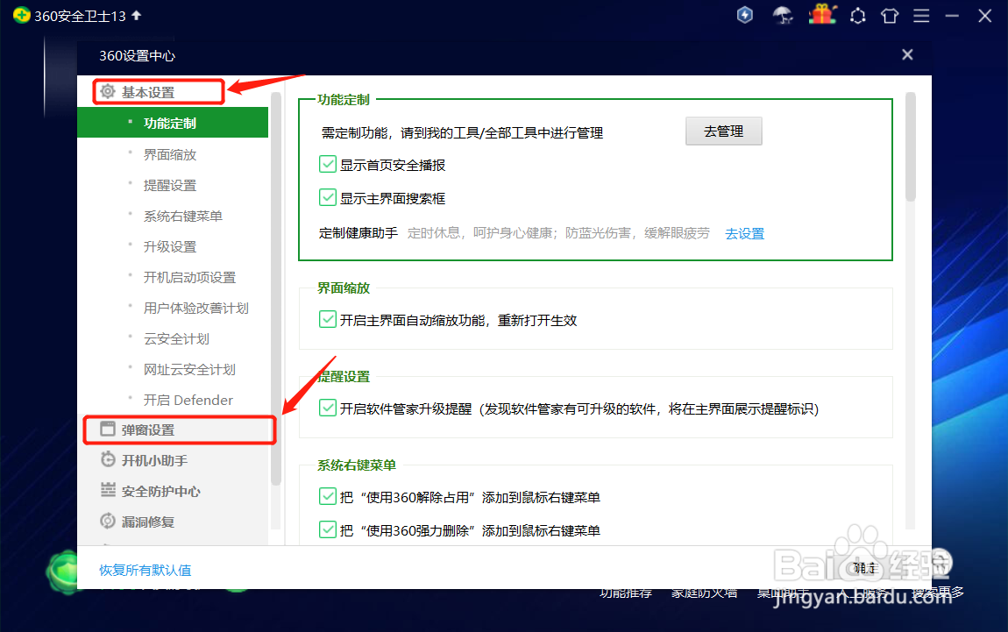The image size is (1008, 632).
Task: Click 功能推荐 in the main window behind
Action: 626,593
